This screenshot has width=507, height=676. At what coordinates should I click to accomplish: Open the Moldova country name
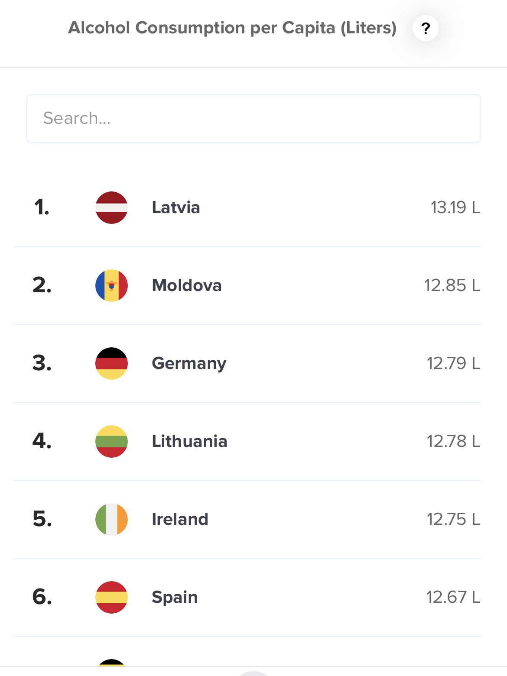click(187, 285)
